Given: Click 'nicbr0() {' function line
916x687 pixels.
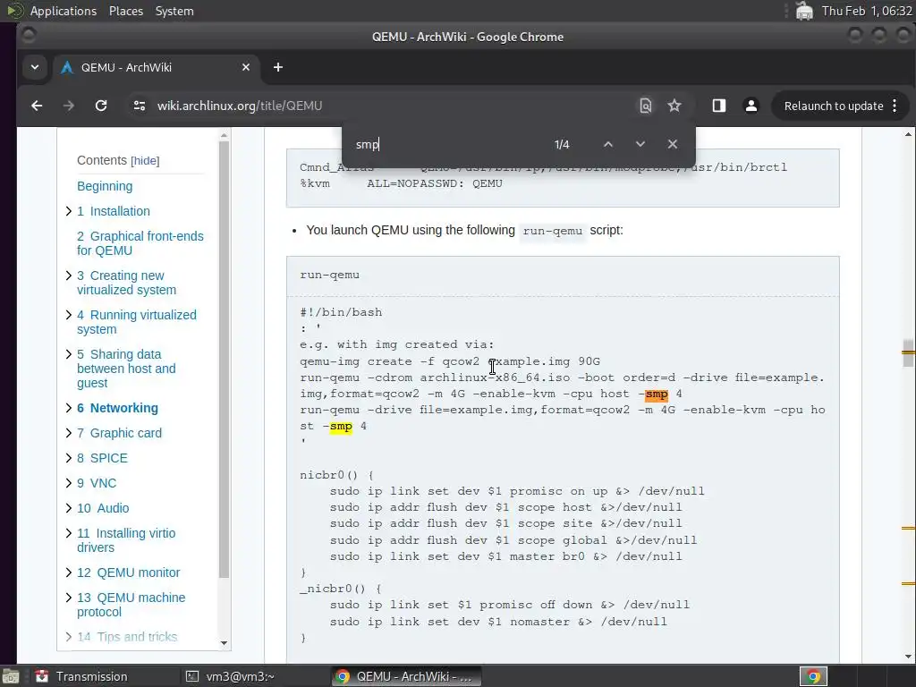Looking at the screenshot, I should pos(336,475).
